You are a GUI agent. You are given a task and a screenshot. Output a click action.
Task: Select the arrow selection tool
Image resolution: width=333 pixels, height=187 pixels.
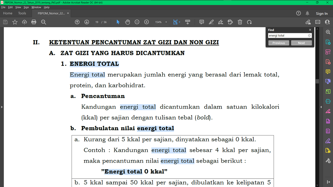pyautogui.click(x=118, y=22)
